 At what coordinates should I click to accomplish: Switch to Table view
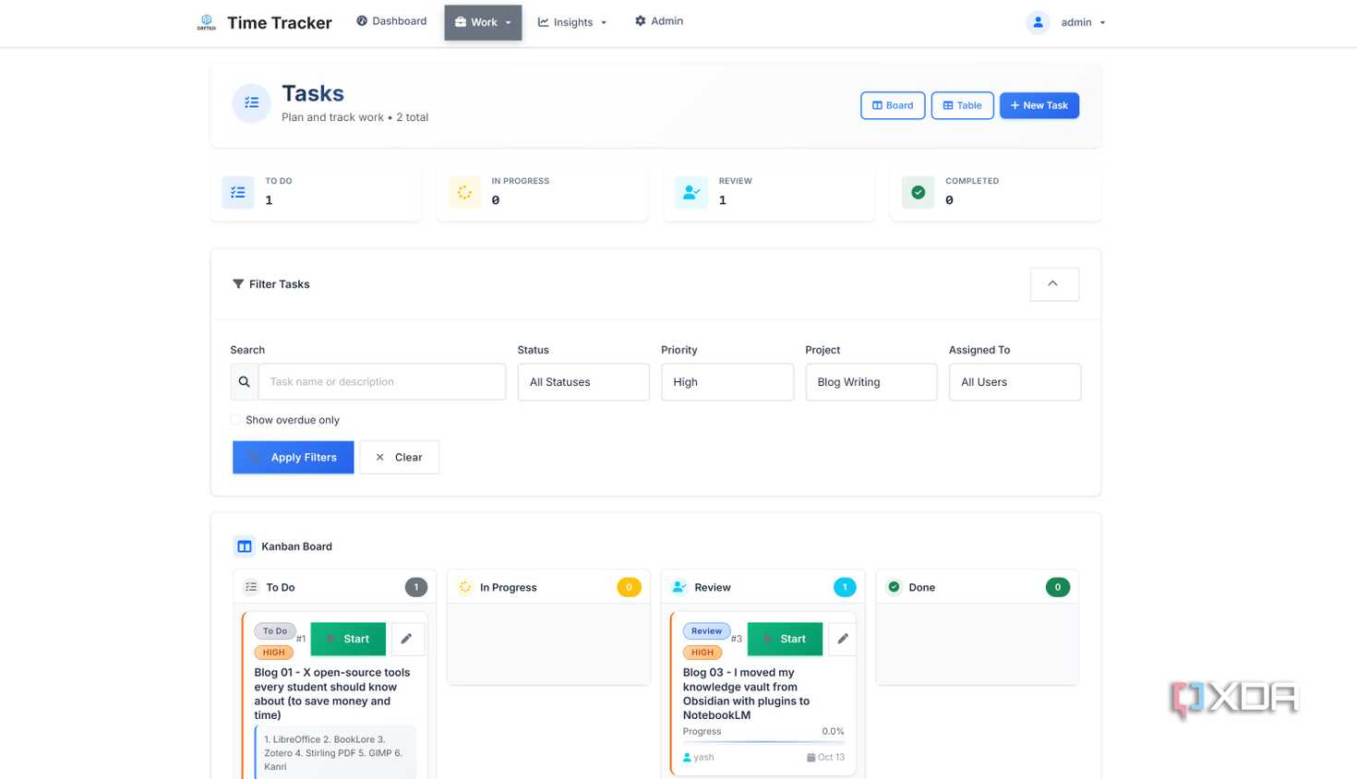click(x=962, y=105)
